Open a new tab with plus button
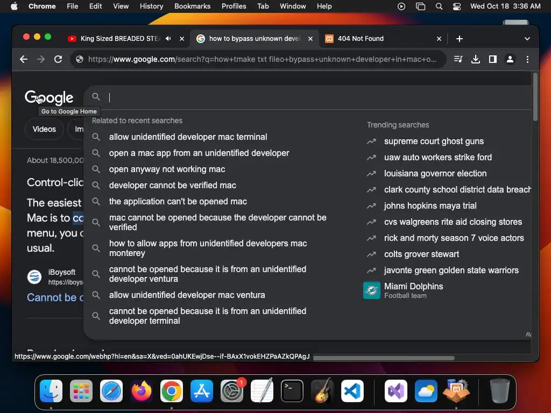The image size is (551, 413). (460, 39)
